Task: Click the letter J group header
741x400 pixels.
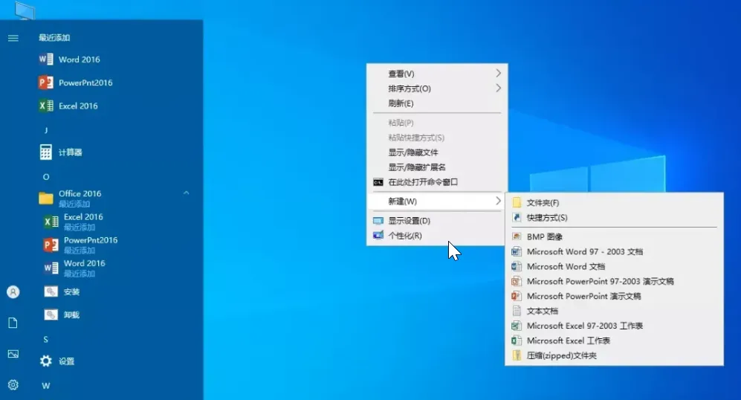Action: 46,130
